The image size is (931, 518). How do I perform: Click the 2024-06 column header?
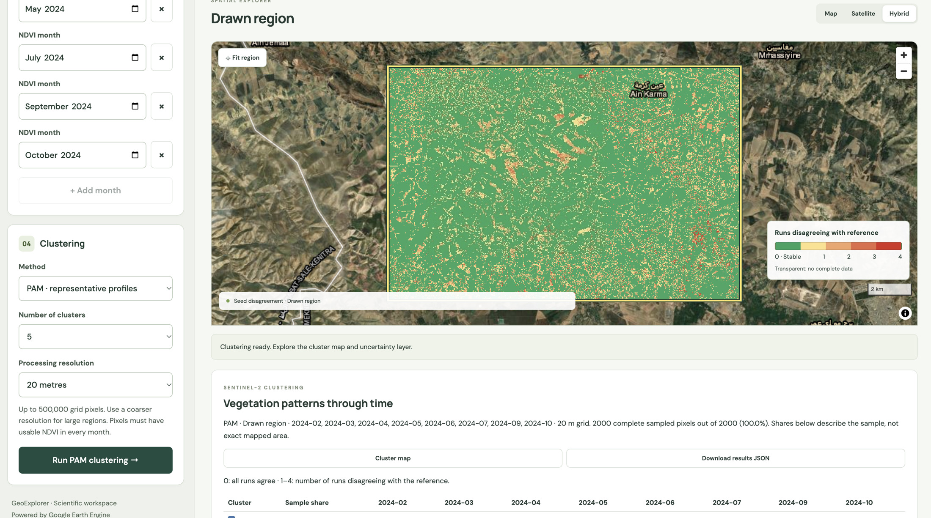(660, 502)
